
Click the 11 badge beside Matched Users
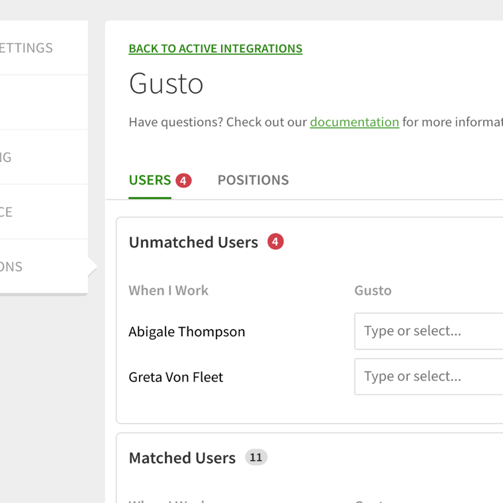point(256,457)
